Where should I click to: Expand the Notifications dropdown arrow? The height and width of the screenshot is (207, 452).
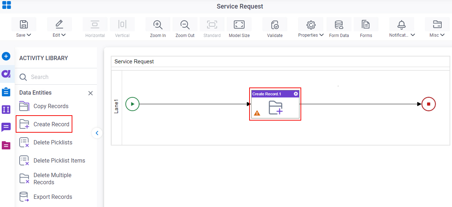413,35
